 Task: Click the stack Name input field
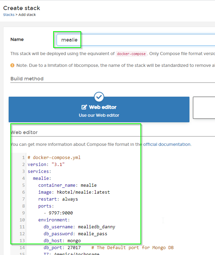pos(136,40)
